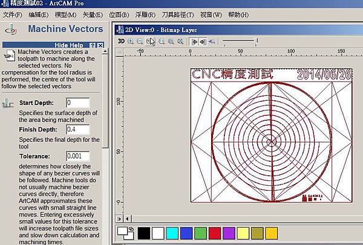Click the Start Depth input field

78,103
